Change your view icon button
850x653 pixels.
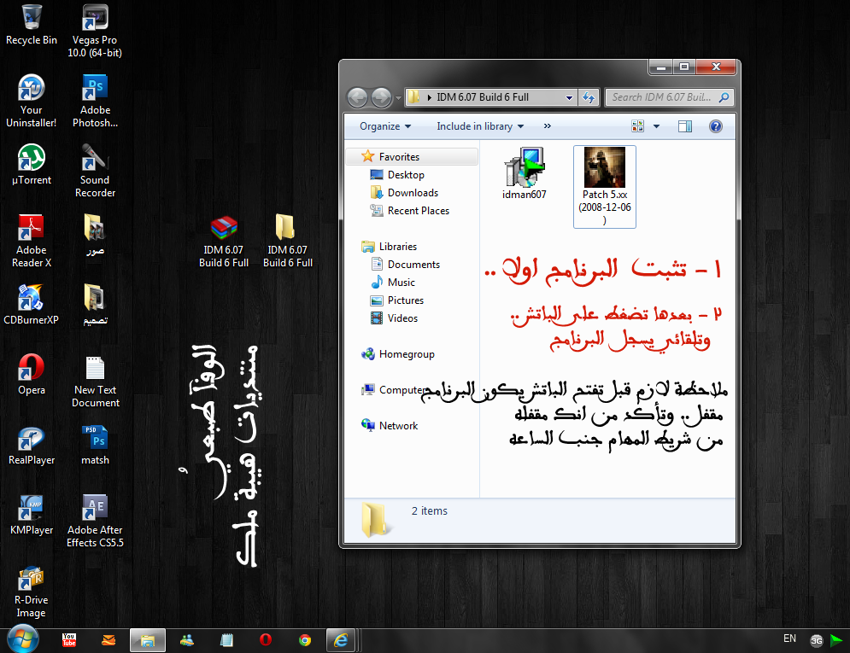pyautogui.click(x=637, y=126)
